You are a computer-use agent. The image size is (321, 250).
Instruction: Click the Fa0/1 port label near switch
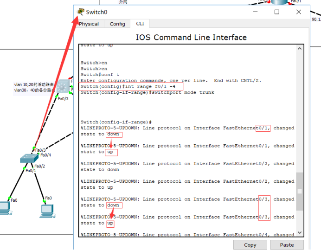pyautogui.click(x=31, y=171)
